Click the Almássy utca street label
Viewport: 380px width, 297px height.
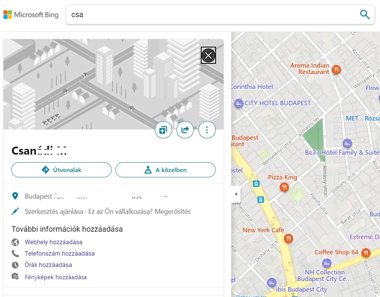click(x=325, y=180)
